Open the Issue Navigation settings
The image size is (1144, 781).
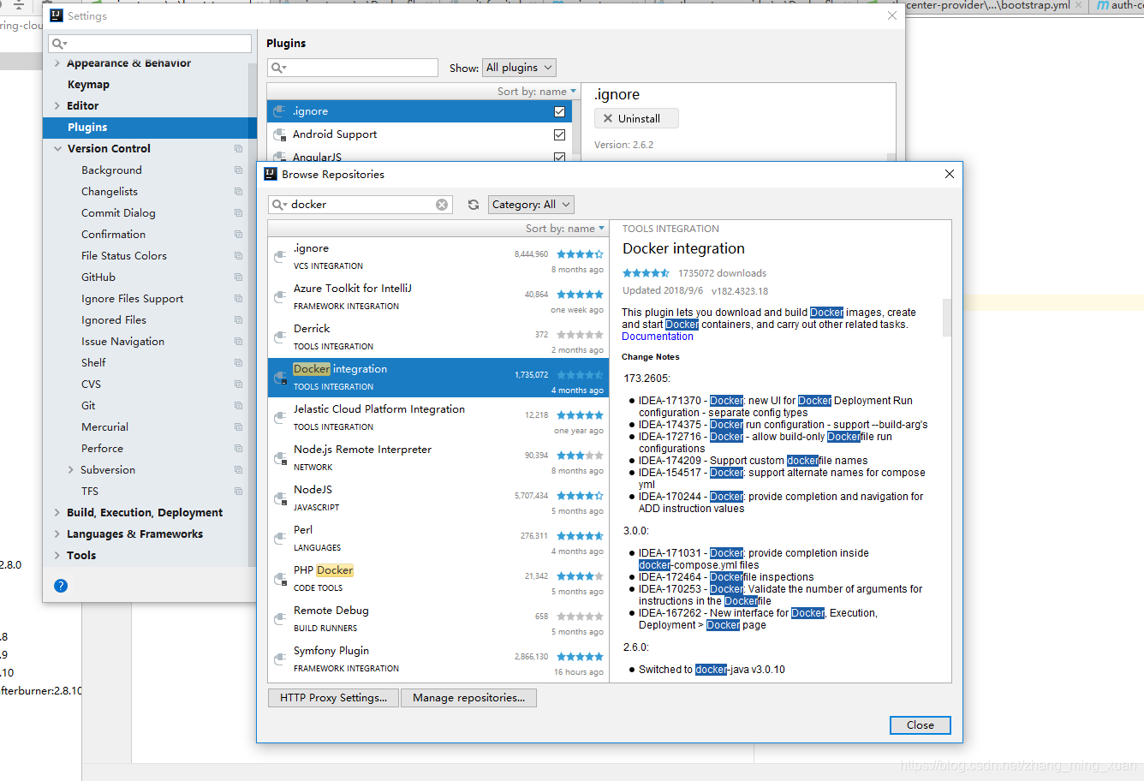click(x=122, y=342)
